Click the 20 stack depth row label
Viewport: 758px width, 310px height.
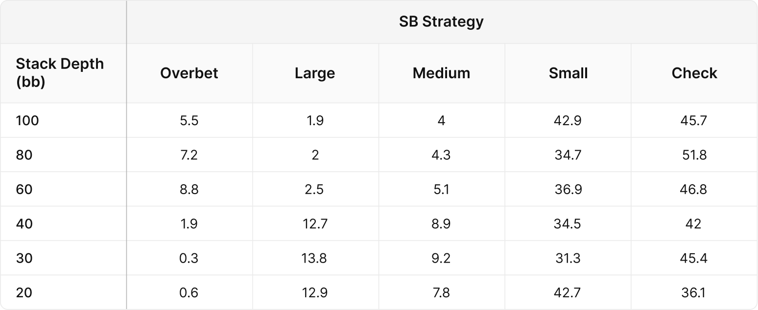point(24,293)
